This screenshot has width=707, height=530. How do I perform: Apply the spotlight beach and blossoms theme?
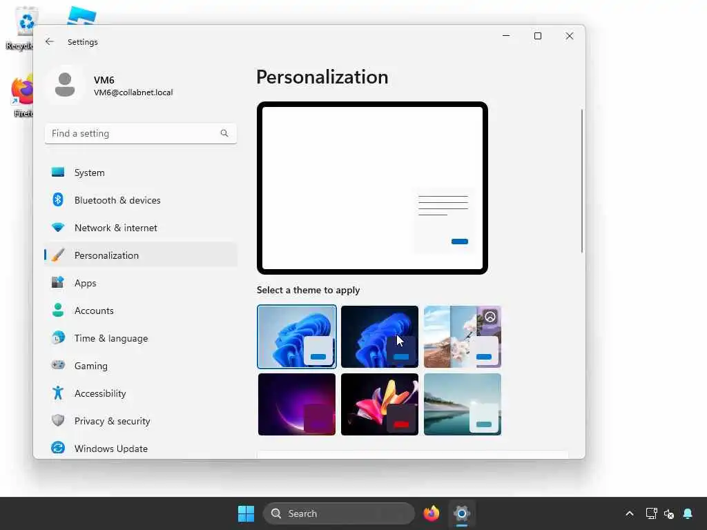pos(463,337)
